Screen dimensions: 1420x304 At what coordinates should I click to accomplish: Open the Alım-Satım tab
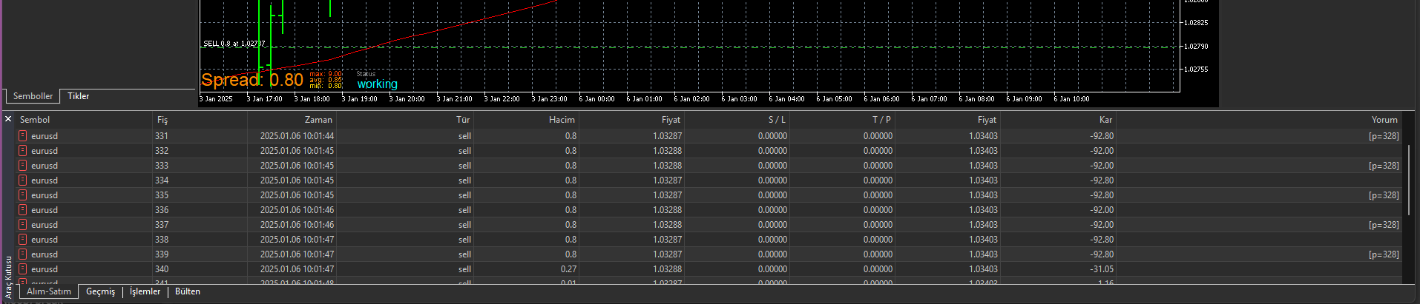coord(49,291)
